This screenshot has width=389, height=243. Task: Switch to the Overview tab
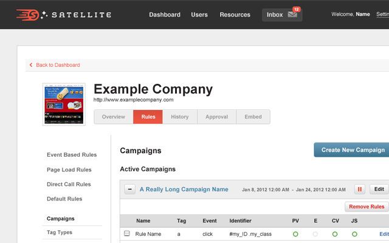(x=114, y=117)
